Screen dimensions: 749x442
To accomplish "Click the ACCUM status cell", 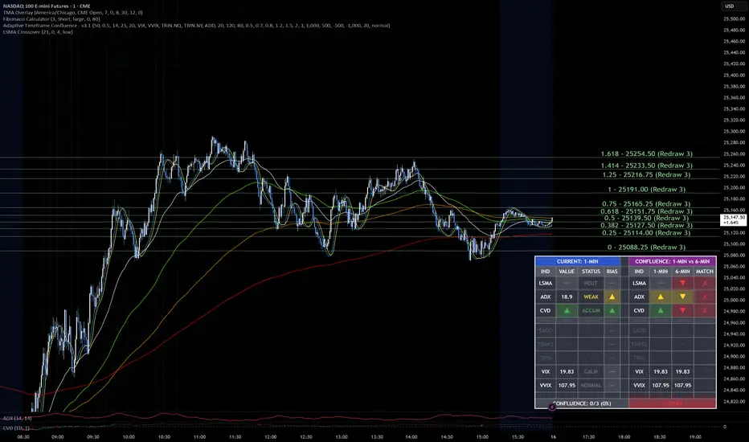I will 591,310.
